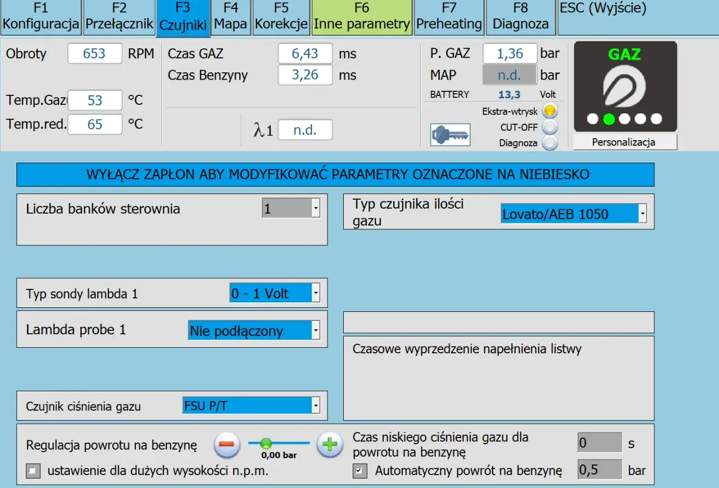Click the green gas level LED
Image resolution: width=719 pixels, height=488 pixels.
(608, 119)
